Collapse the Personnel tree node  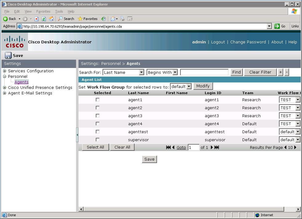pos(4,76)
